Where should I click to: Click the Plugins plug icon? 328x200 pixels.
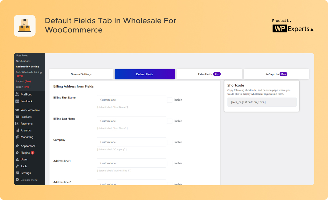coord(17,153)
